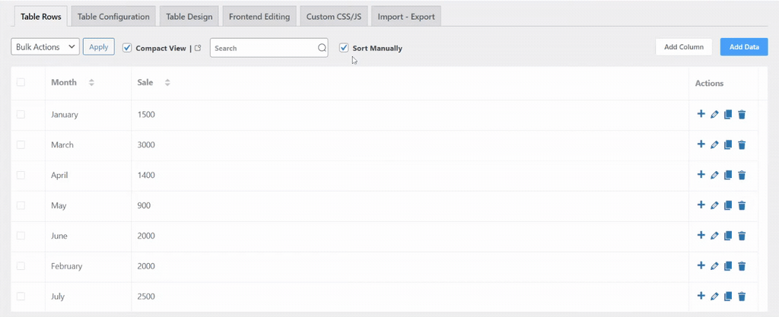Uncheck the Sort Manually checkbox

pos(344,48)
